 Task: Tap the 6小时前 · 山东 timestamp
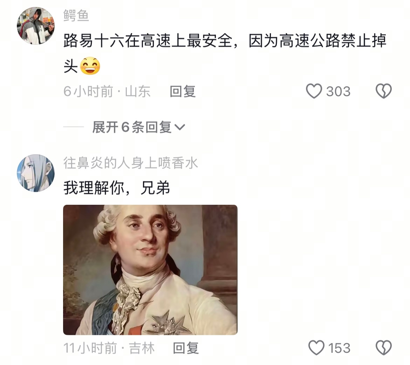tap(107, 91)
